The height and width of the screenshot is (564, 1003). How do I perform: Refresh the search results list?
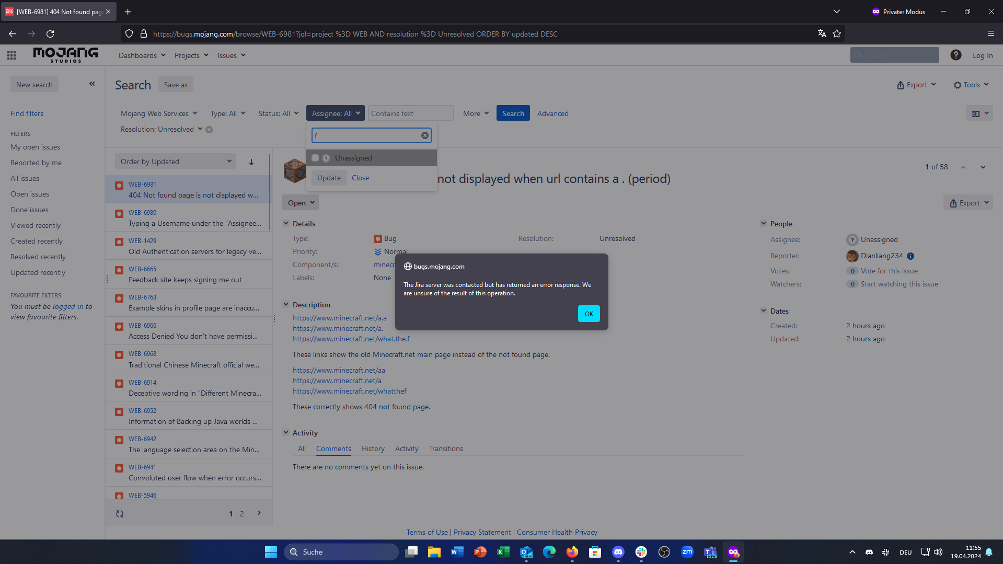click(120, 514)
